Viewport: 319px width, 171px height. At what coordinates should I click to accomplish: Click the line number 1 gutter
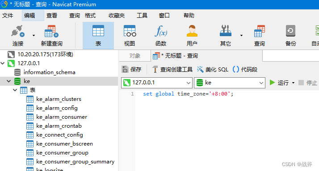click(x=132, y=94)
